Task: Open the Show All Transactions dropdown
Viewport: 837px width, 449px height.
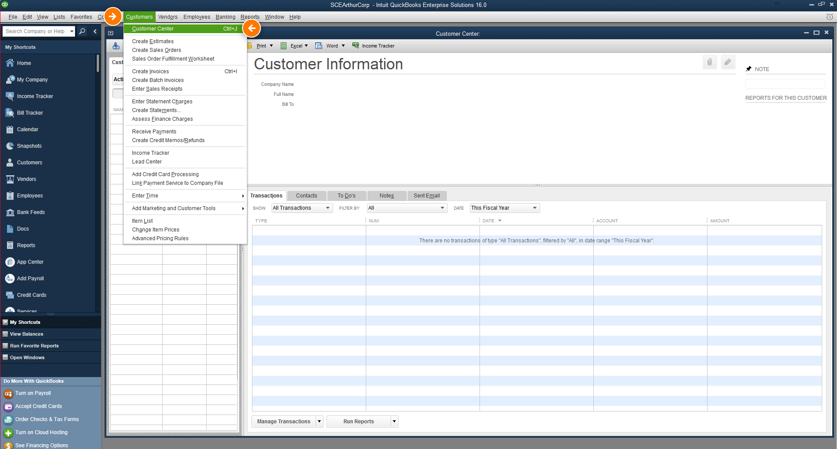Action: click(x=302, y=208)
